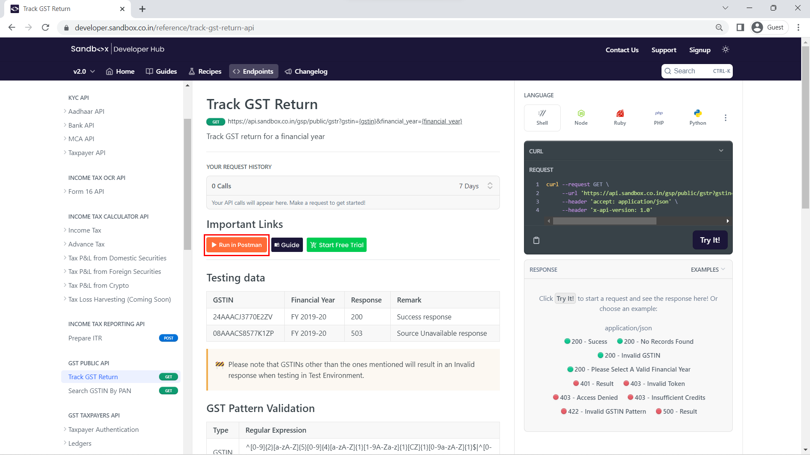The height and width of the screenshot is (455, 810).
Task: Open the v2.0 version dropdown
Action: click(x=84, y=71)
